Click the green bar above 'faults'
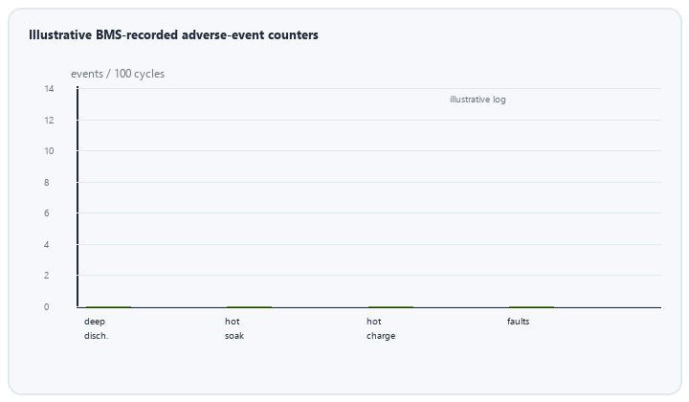Image resolution: width=689 pixels, height=402 pixels. point(531,306)
